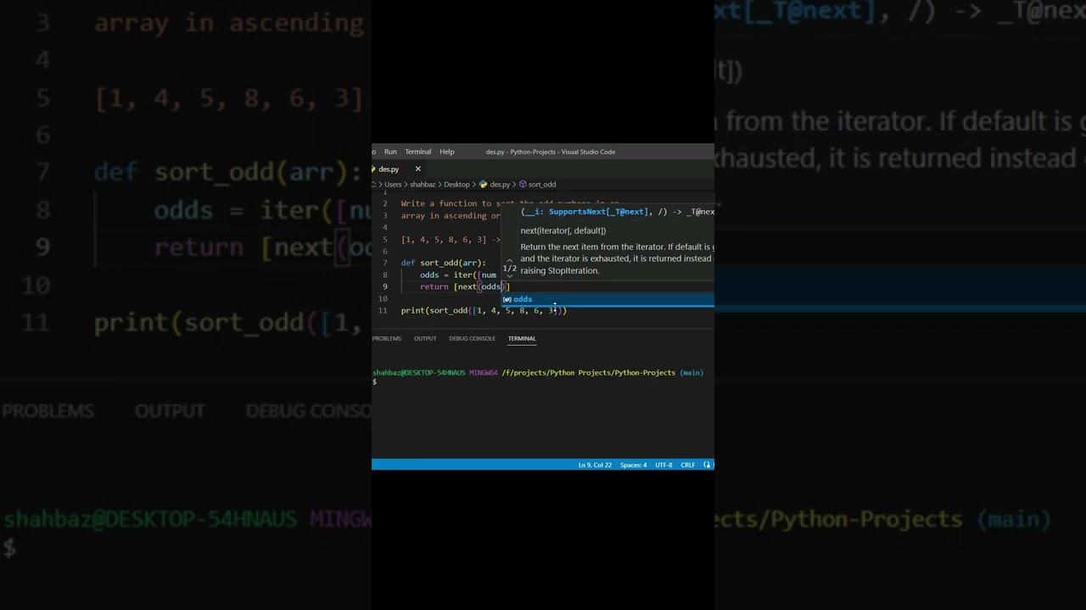Switch to the TERMINAL panel tab
The width and height of the screenshot is (1086, 610).
(x=522, y=338)
